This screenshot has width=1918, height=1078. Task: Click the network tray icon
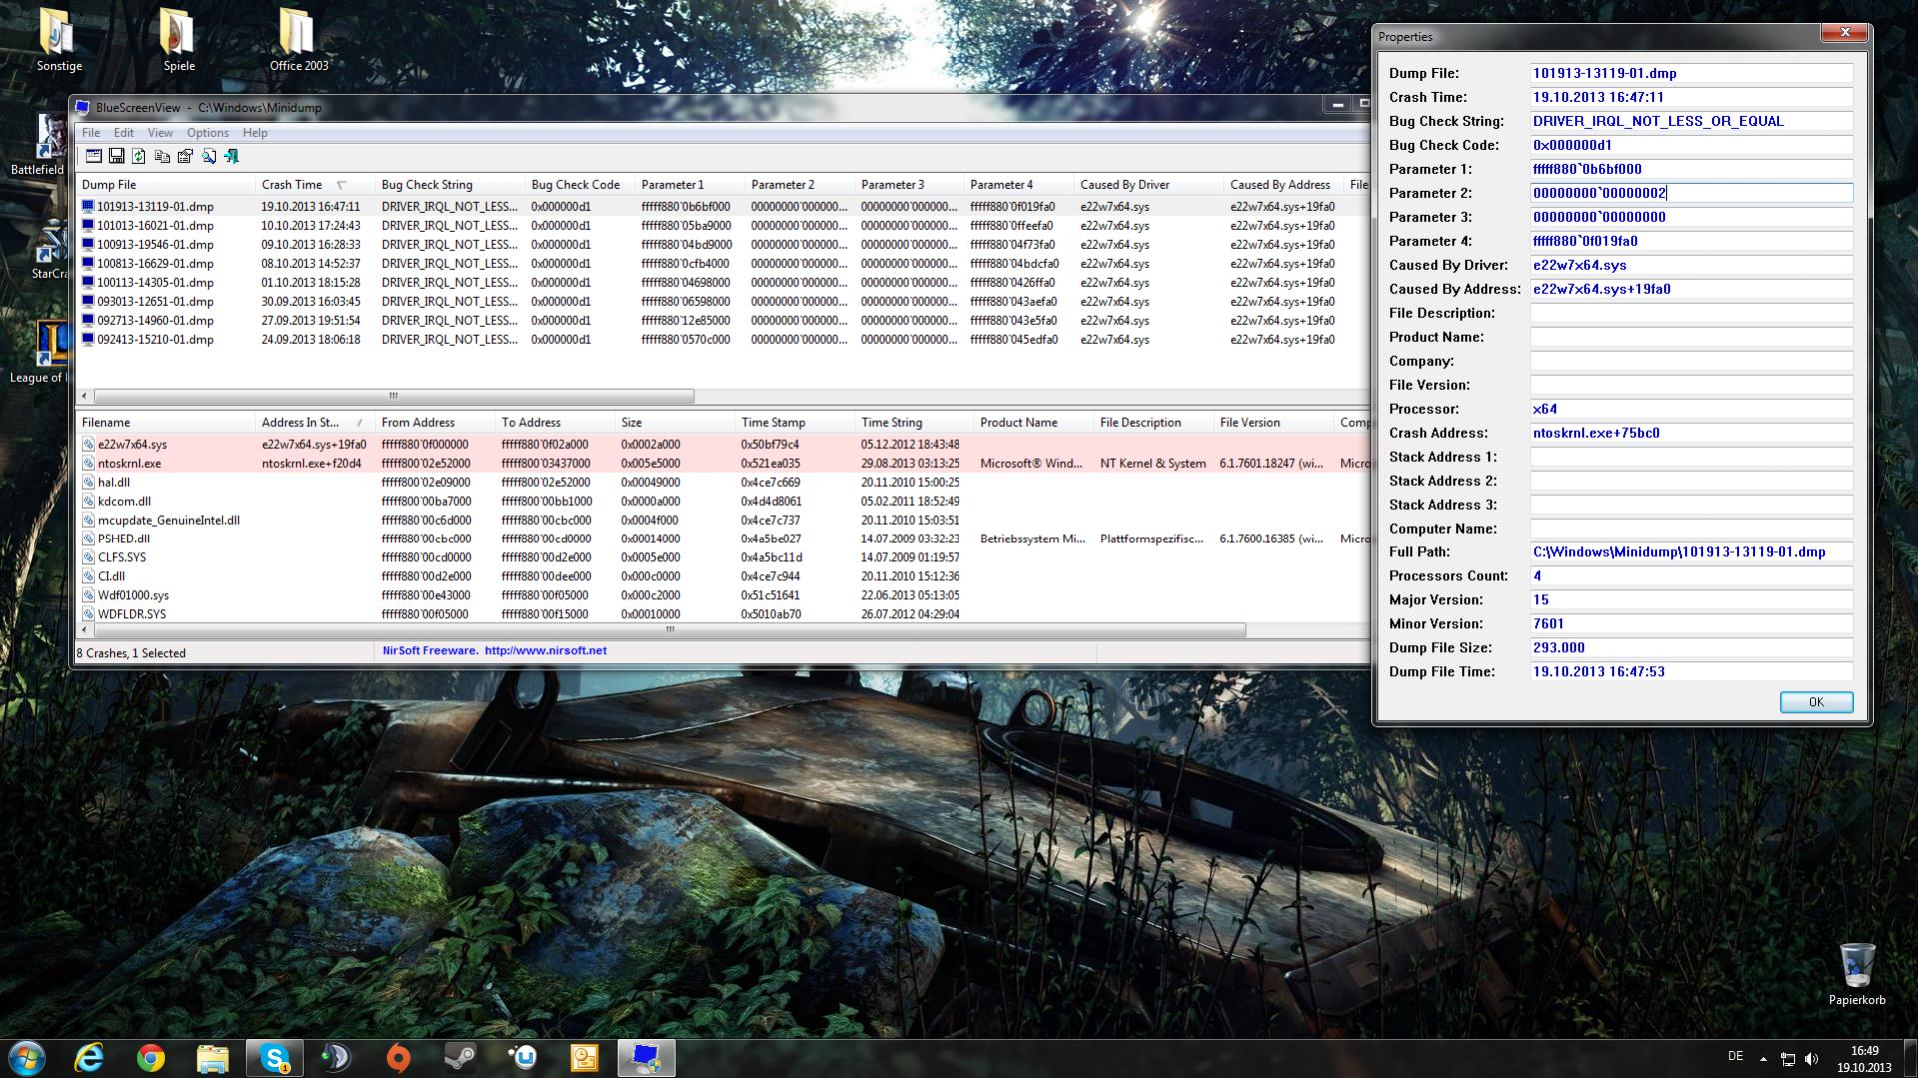tap(1787, 1059)
